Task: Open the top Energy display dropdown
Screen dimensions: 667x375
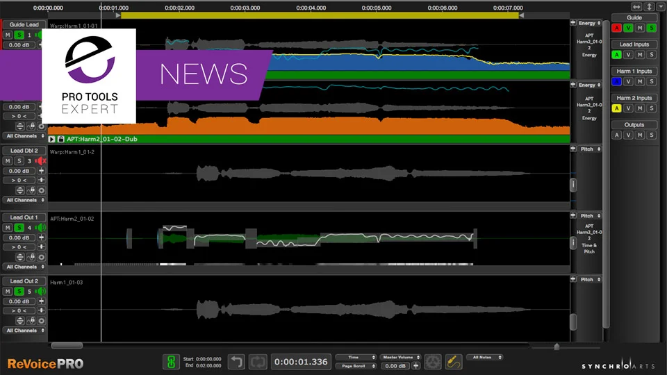Action: (x=589, y=24)
